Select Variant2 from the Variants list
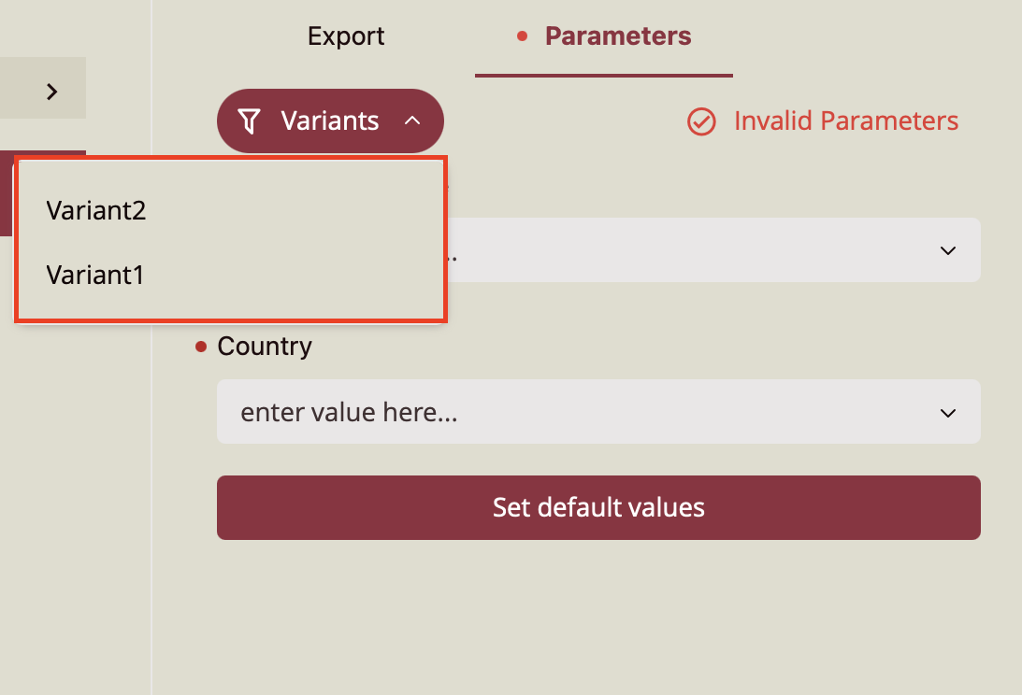This screenshot has height=695, width=1022. [x=96, y=211]
